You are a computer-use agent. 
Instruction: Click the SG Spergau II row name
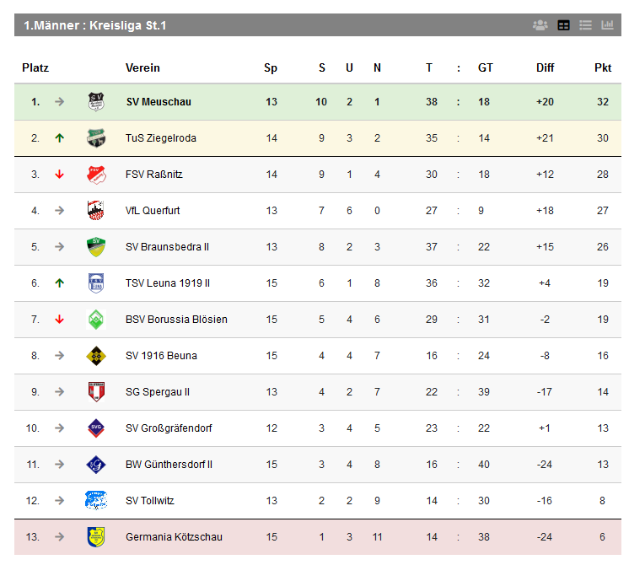[x=158, y=392]
